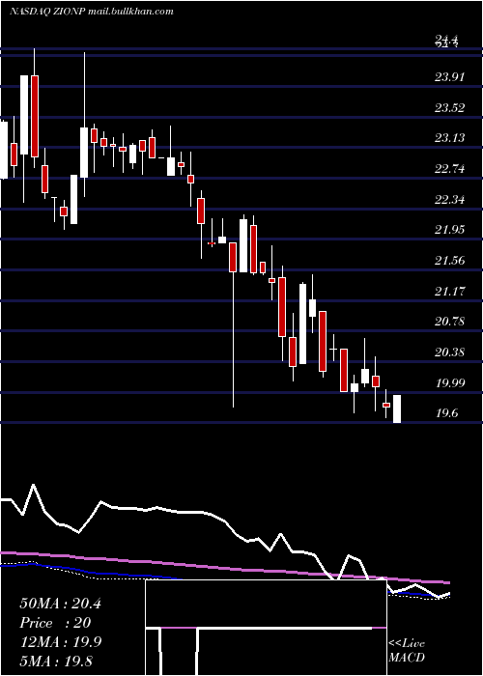Click the NASDAQ ZIONP chart title
Viewport: 483px width, 676px height.
pos(92,12)
